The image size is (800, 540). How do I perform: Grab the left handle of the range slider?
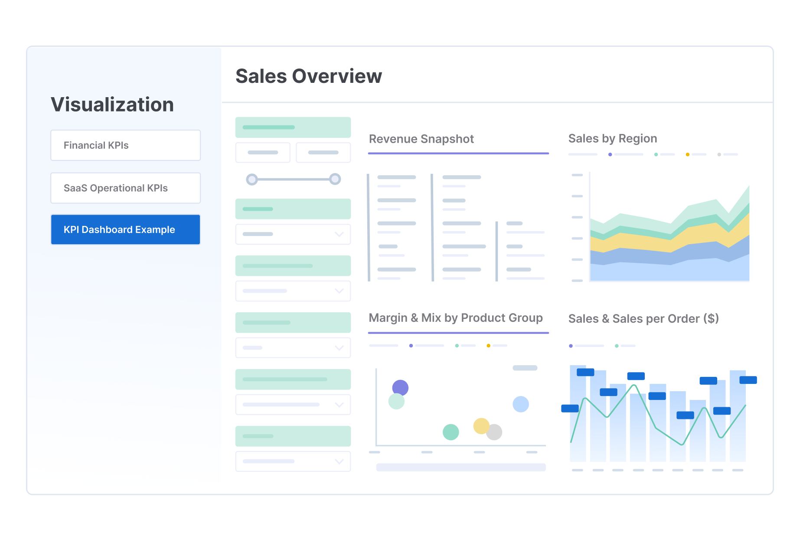coord(252,179)
